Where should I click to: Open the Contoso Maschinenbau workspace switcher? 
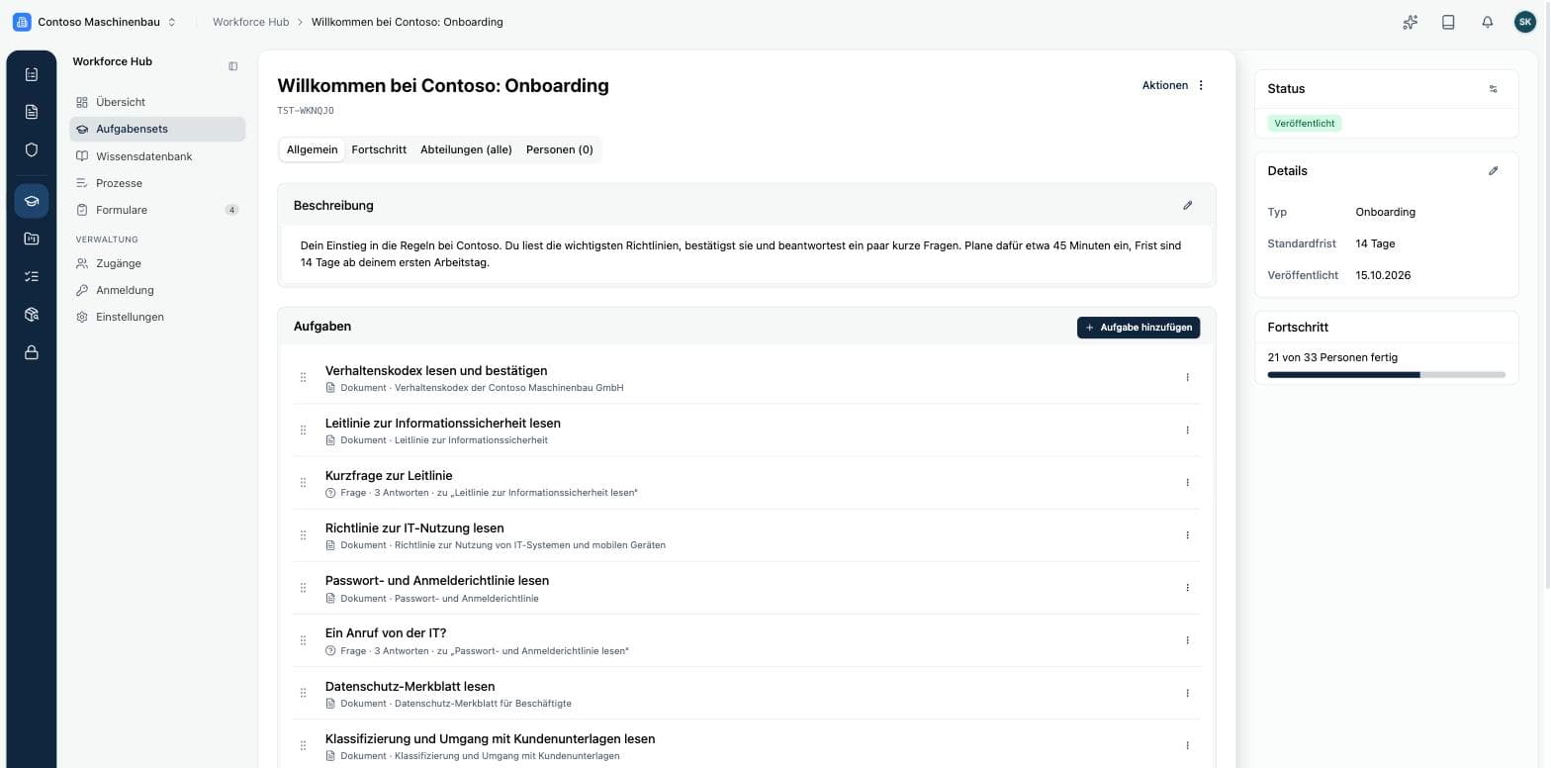coord(95,22)
